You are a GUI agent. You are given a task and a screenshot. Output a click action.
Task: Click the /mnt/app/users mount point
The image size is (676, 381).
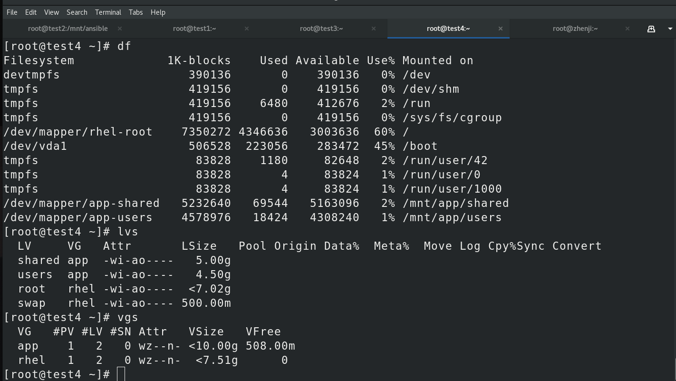click(x=452, y=217)
